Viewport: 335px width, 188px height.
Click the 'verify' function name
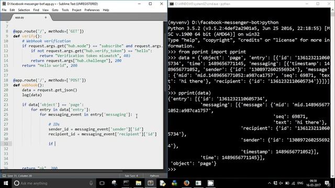pyautogui.click(x=28, y=36)
